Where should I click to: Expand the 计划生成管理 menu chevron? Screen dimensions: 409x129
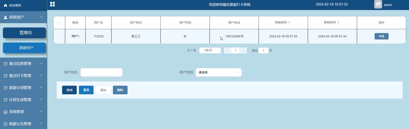[x=41, y=100]
